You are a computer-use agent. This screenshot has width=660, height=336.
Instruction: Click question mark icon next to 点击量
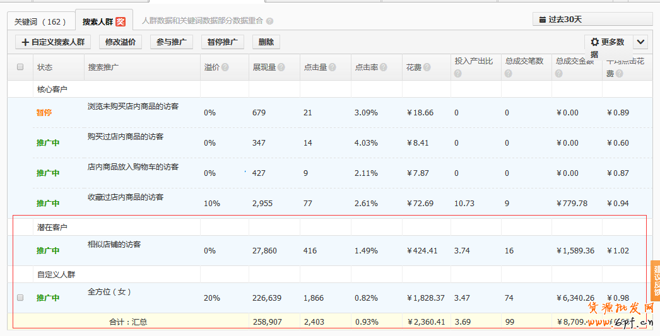333,67
